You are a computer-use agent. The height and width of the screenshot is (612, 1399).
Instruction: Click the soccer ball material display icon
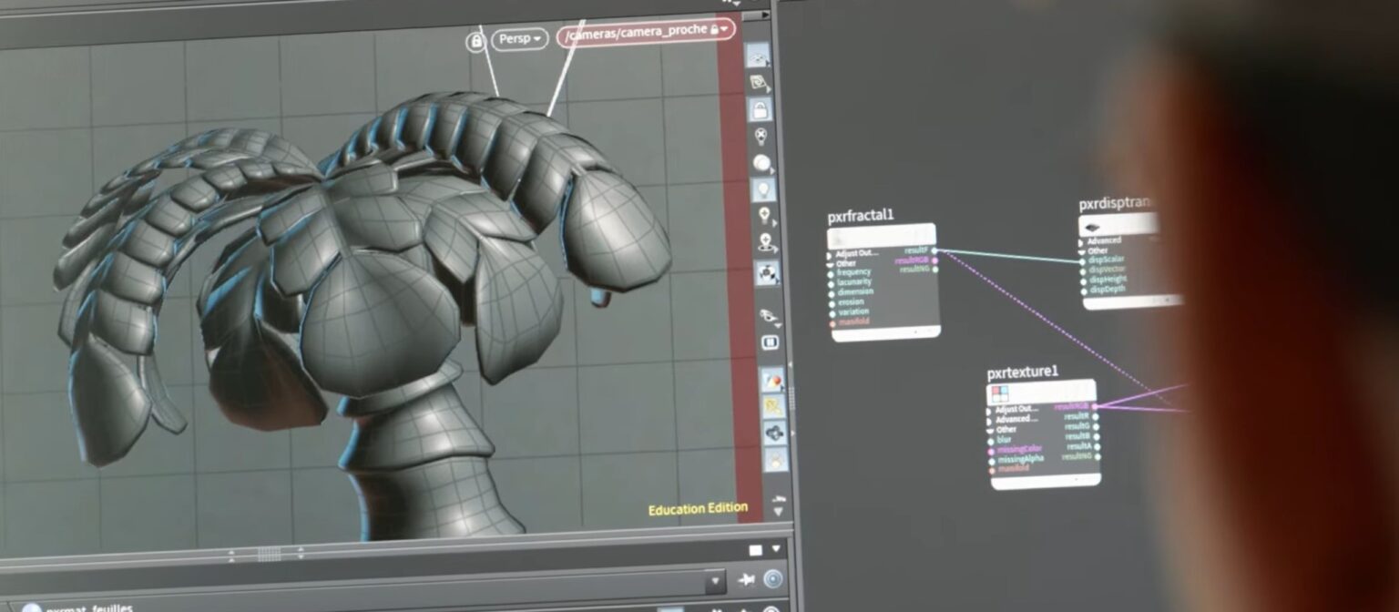[x=767, y=271]
